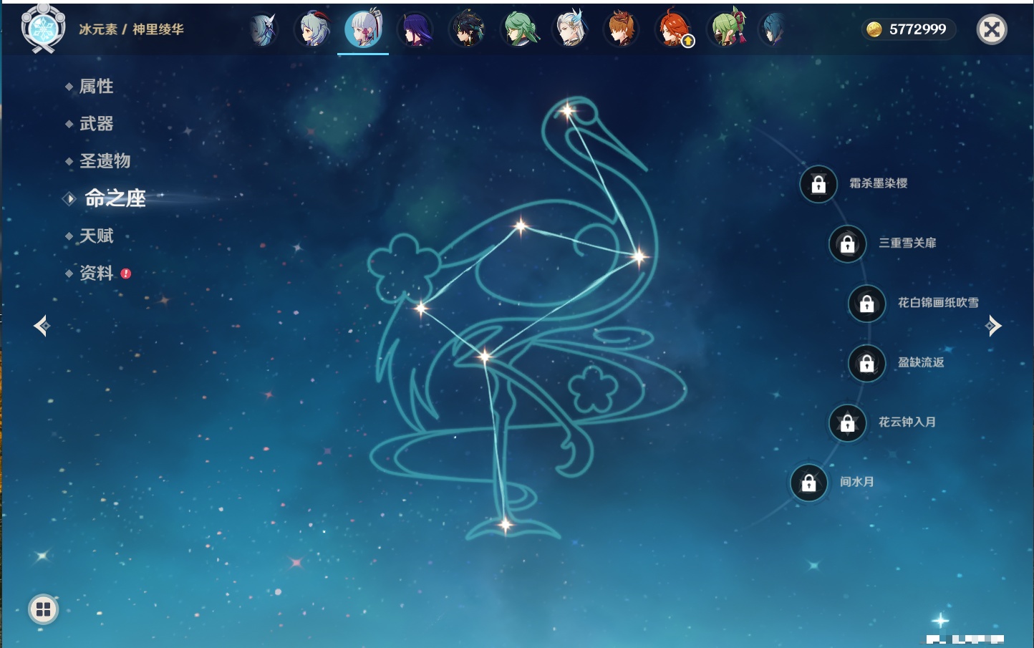Click the Mora balance 5772999
This screenshot has width=1034, height=648.
tap(908, 29)
